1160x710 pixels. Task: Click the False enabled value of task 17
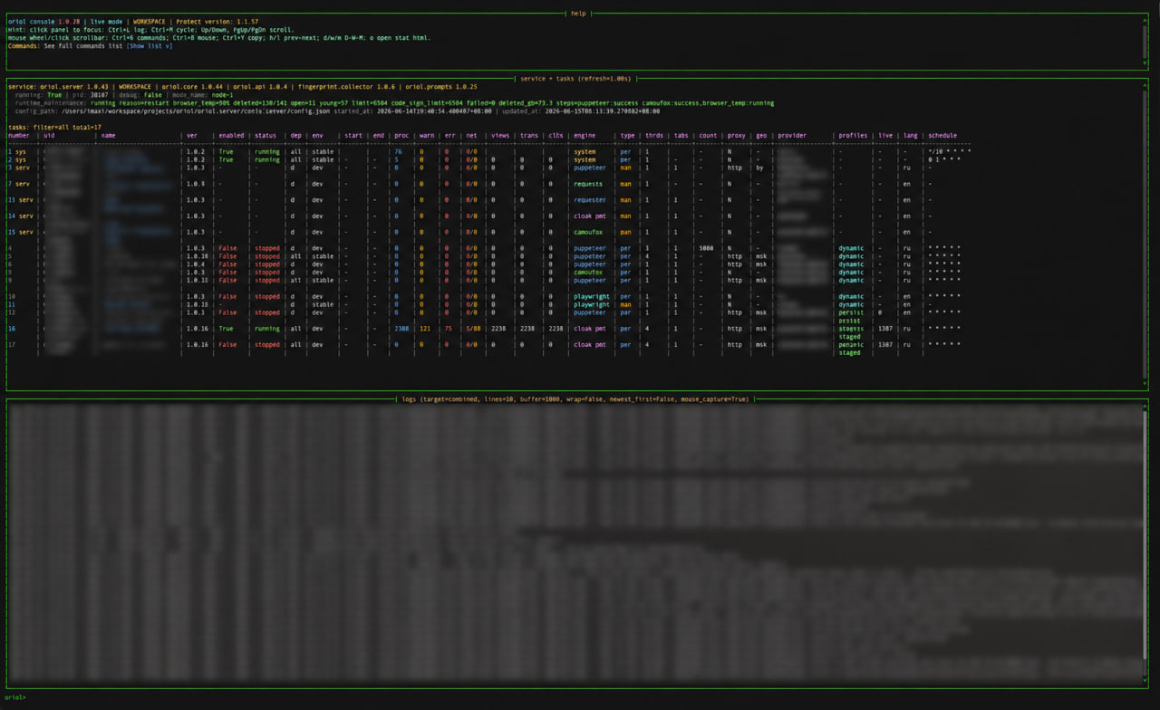pyautogui.click(x=227, y=345)
